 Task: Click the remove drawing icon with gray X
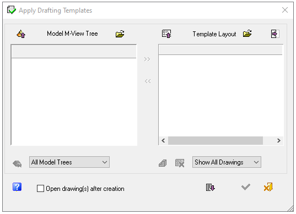(180, 163)
